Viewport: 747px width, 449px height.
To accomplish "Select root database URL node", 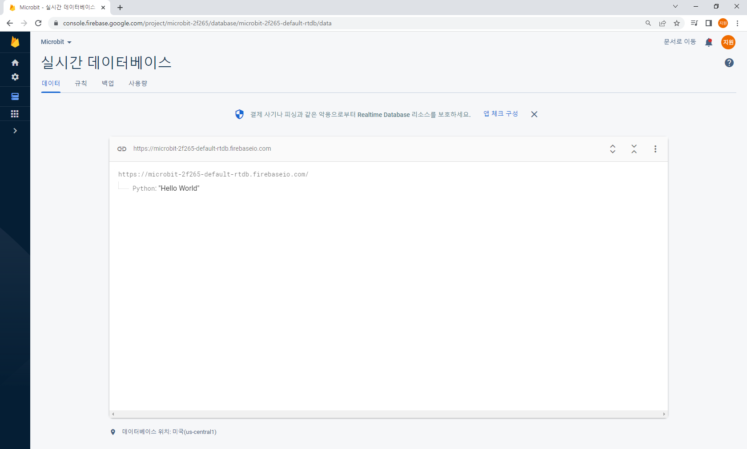I will point(213,174).
